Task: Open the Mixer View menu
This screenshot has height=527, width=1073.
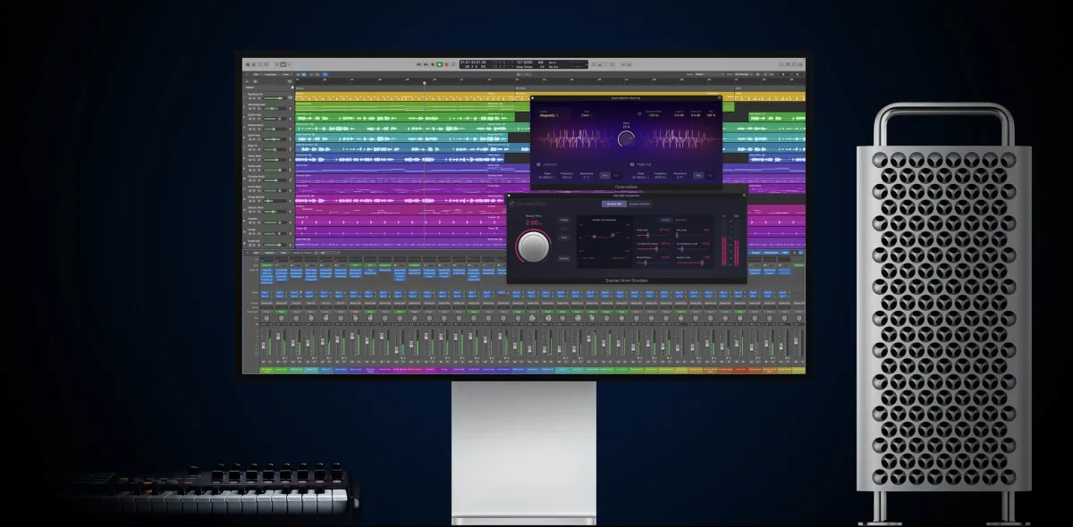Action: pos(283,253)
